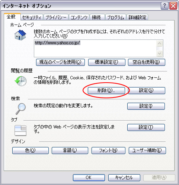Screen dimensions: 179x185
Task: Click the 色(O) colors button
Action: (x=31, y=150)
